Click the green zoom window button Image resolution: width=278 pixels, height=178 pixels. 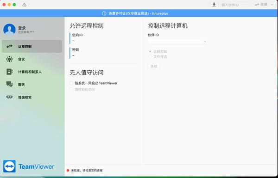14,5
